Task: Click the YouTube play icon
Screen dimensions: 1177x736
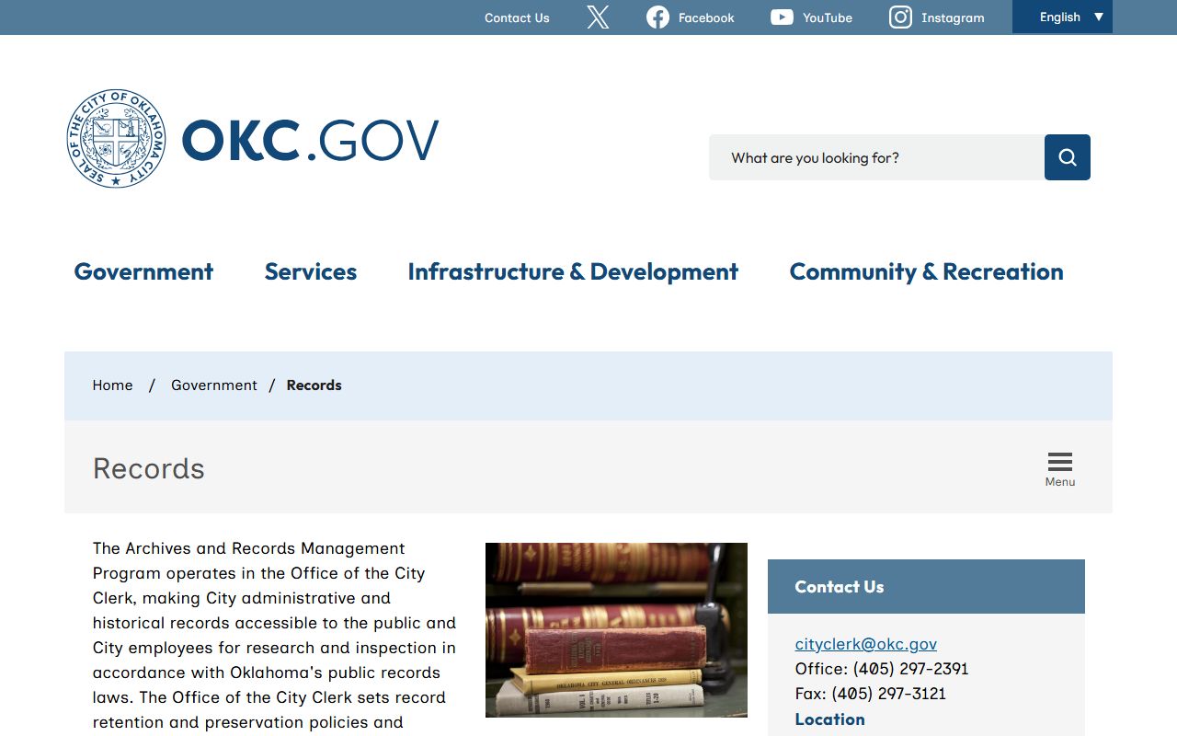Action: (782, 17)
